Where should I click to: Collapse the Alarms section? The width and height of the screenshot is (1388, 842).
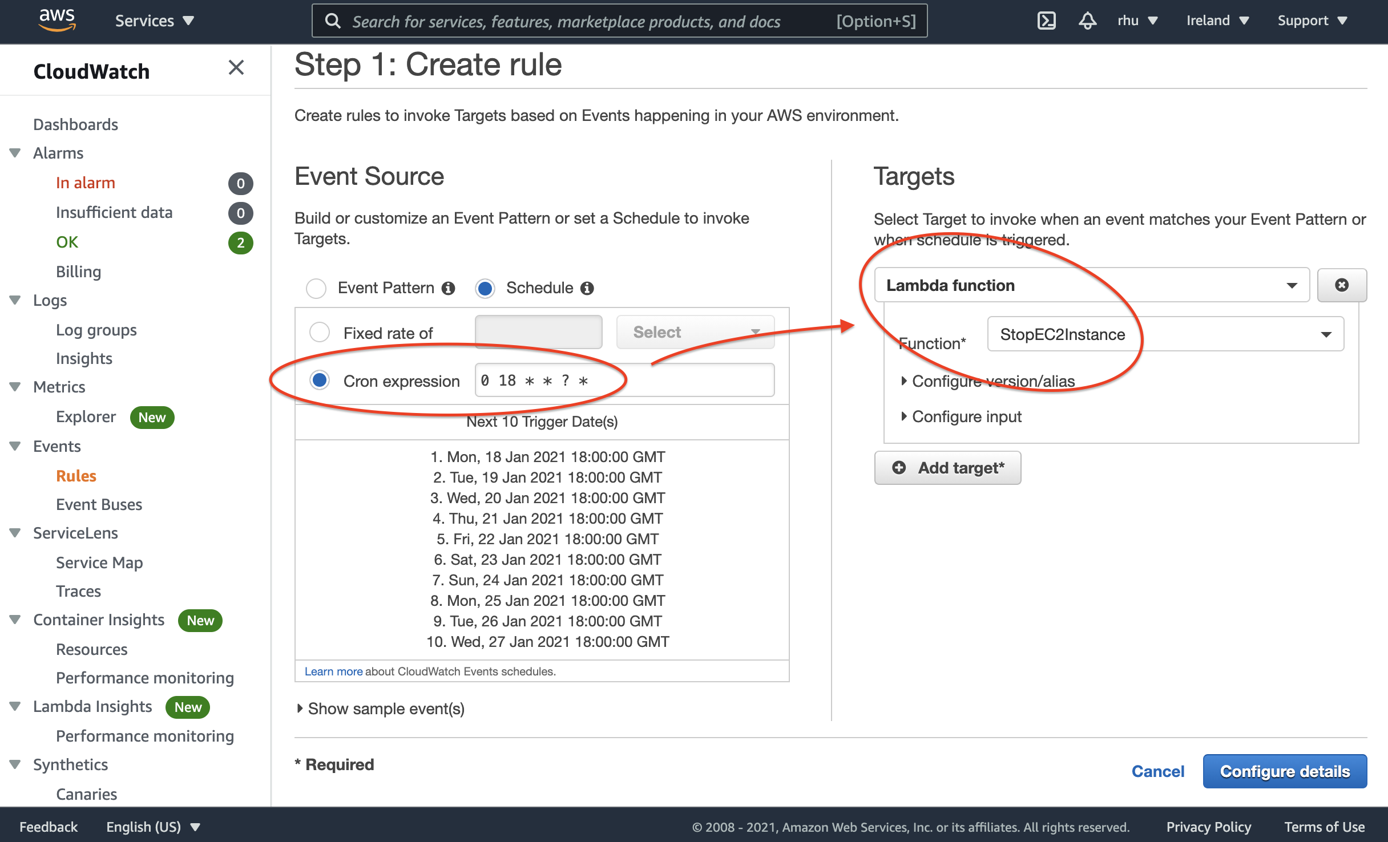(15, 153)
